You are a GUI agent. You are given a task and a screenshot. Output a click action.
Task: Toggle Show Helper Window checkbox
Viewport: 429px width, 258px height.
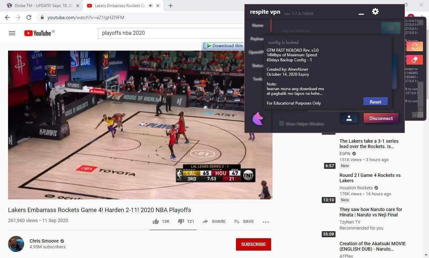pyautogui.click(x=281, y=124)
